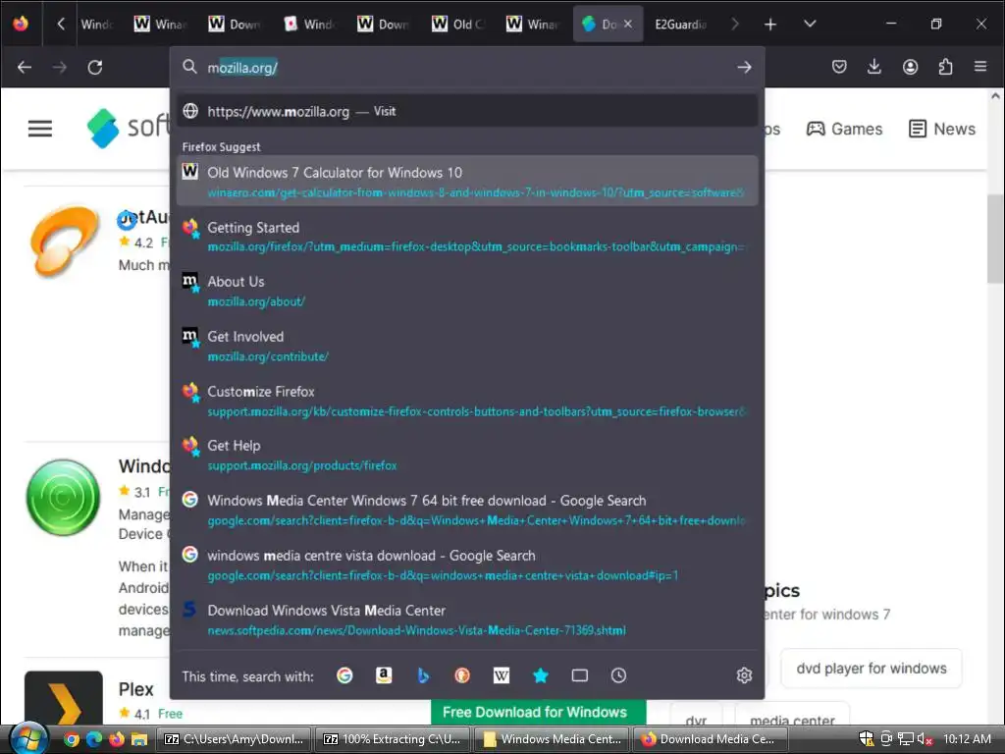
Task: Open Save to Pocket button
Action: (839, 67)
